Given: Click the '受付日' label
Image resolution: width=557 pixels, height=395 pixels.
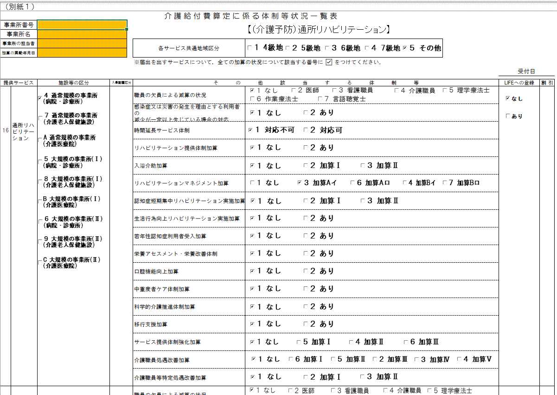Looking at the screenshot, I should 527,71.
